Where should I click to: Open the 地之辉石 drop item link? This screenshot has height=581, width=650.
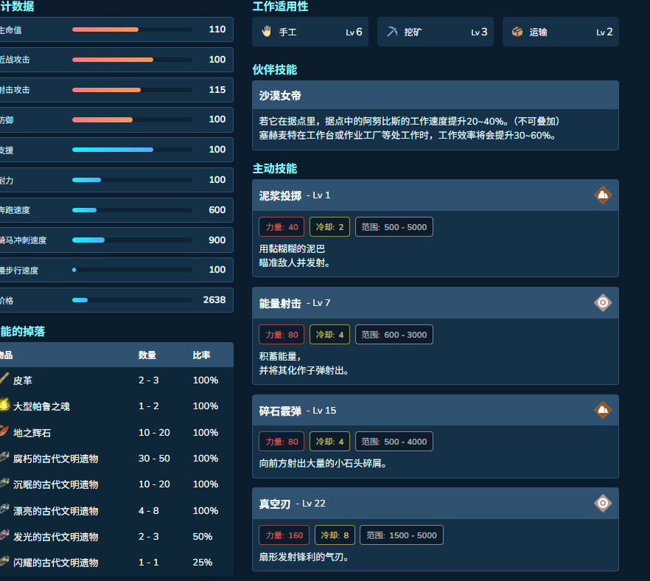pos(32,433)
